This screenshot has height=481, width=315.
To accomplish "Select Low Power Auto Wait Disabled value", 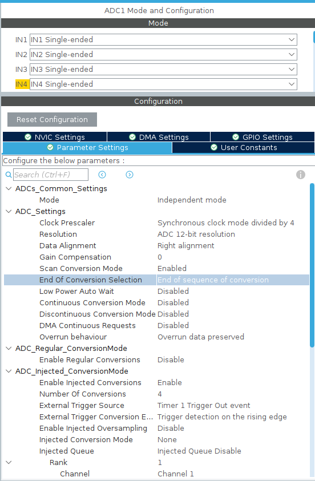I will click(173, 292).
